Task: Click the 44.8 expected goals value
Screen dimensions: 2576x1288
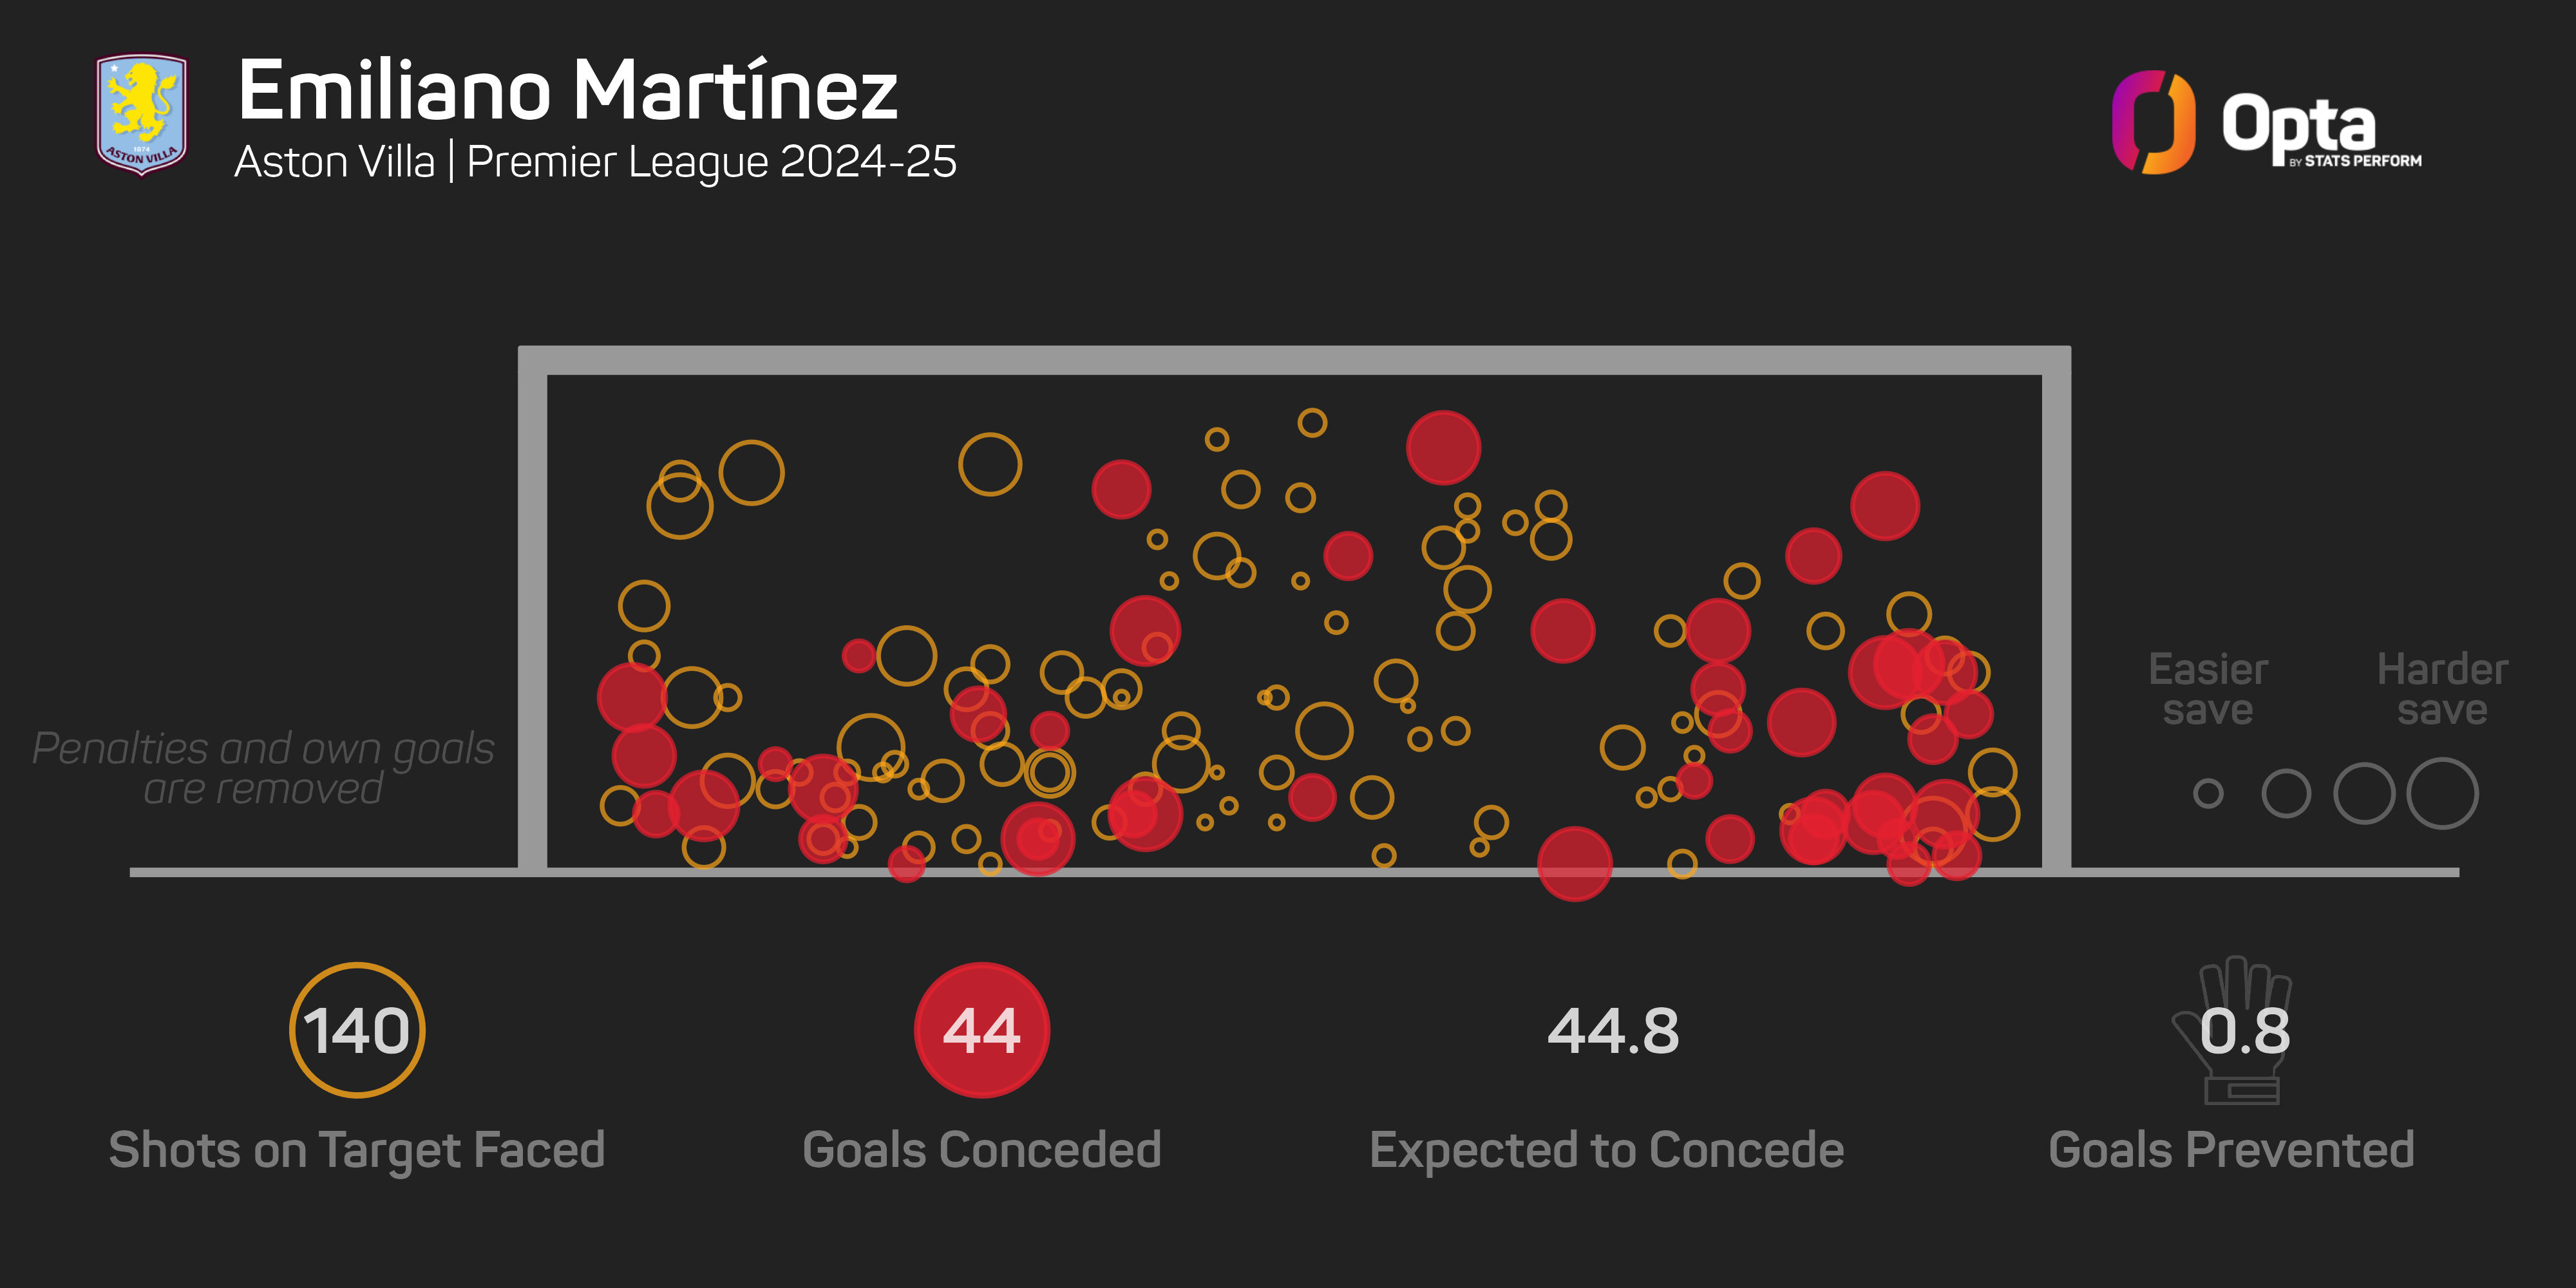Action: tap(1613, 1031)
